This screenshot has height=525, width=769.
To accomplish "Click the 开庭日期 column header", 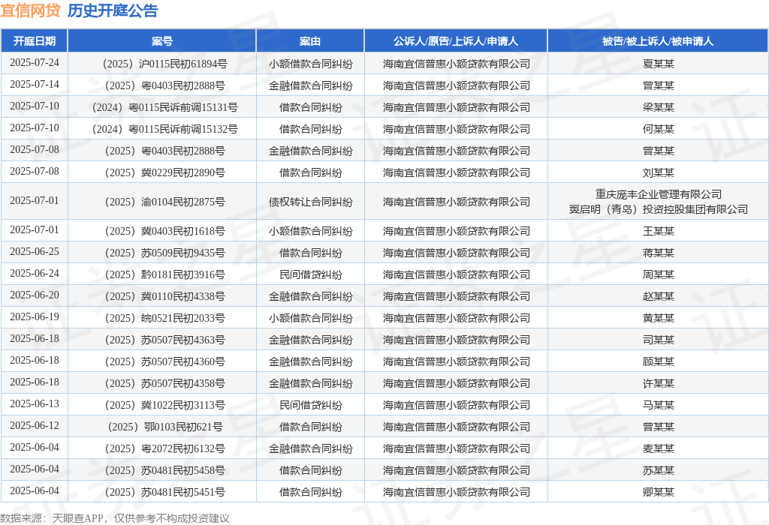I will [35, 41].
